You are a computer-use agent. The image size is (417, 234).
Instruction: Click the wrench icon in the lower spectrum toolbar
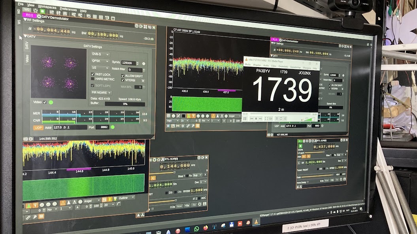point(35,217)
